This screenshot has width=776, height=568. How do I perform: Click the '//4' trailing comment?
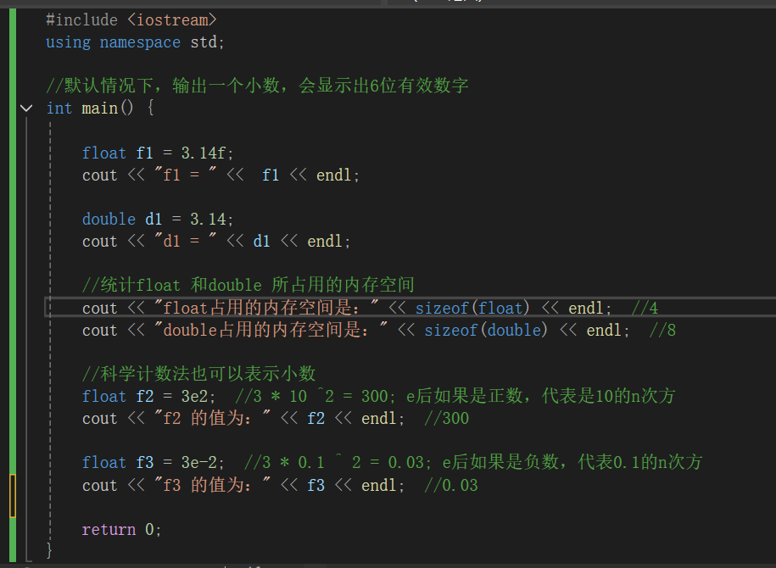[645, 308]
